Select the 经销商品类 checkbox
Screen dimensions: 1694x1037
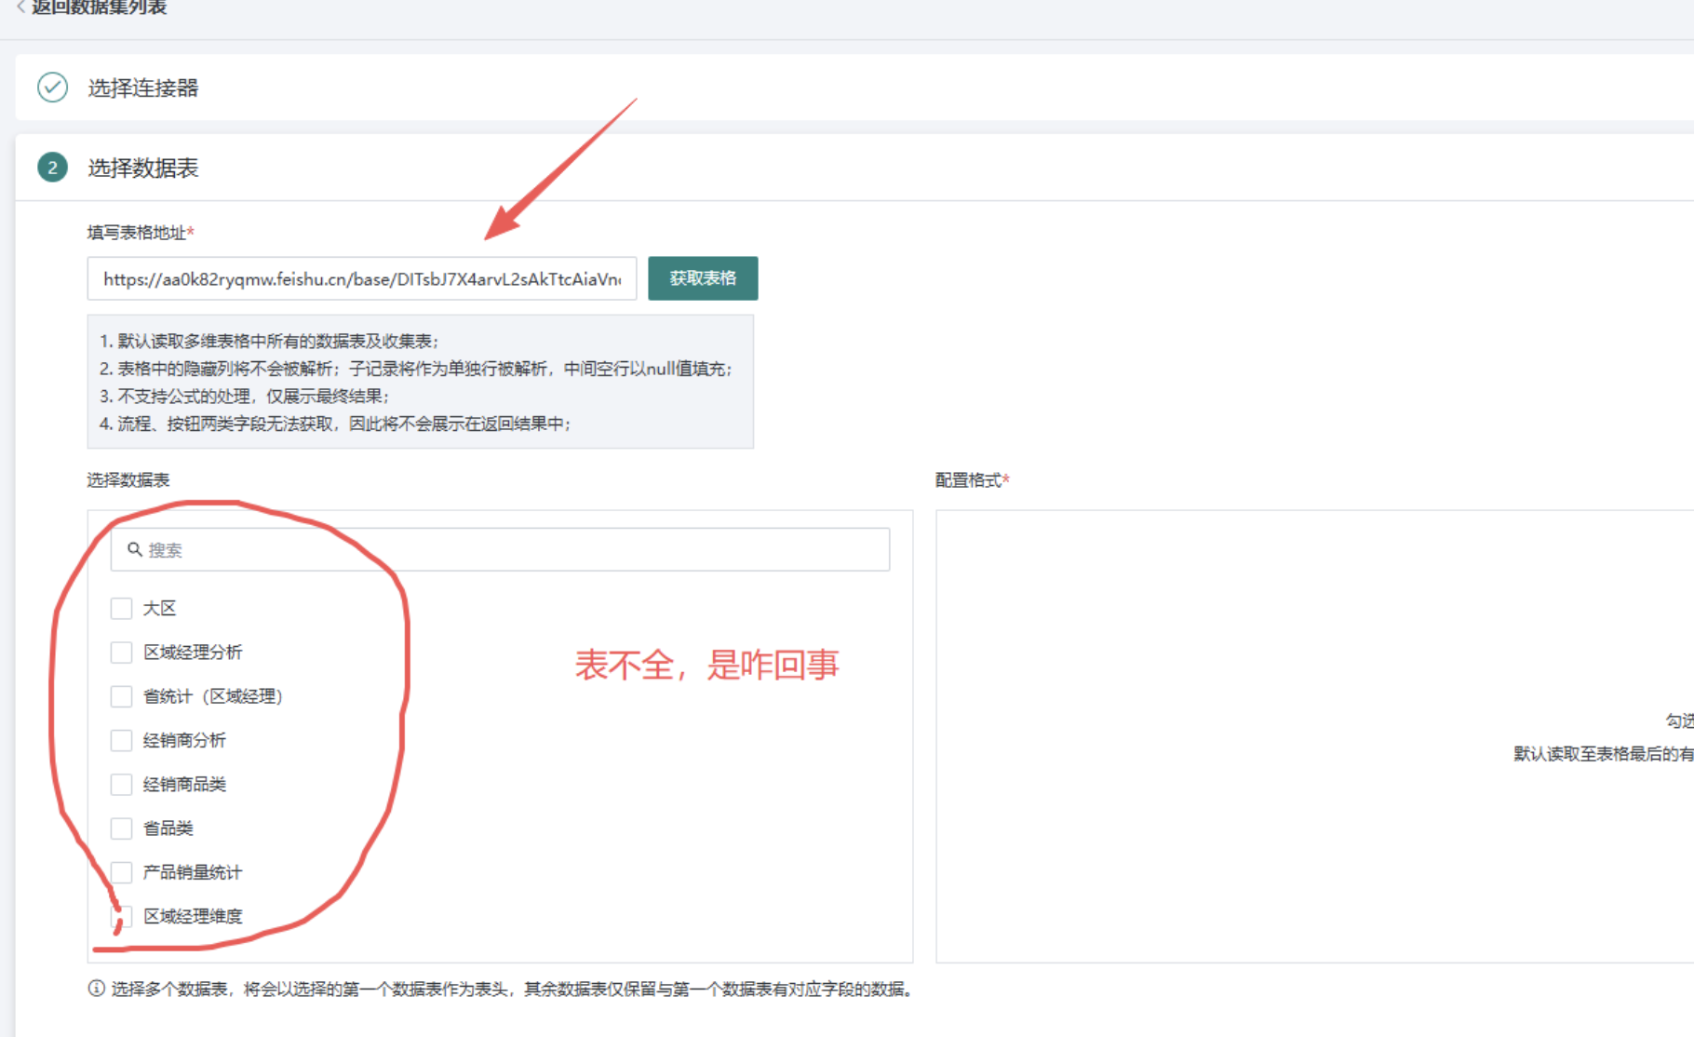pyautogui.click(x=121, y=784)
